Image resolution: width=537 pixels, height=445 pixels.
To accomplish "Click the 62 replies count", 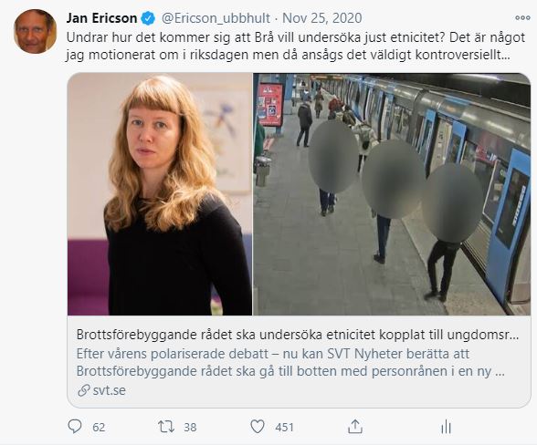I will click(x=99, y=427).
